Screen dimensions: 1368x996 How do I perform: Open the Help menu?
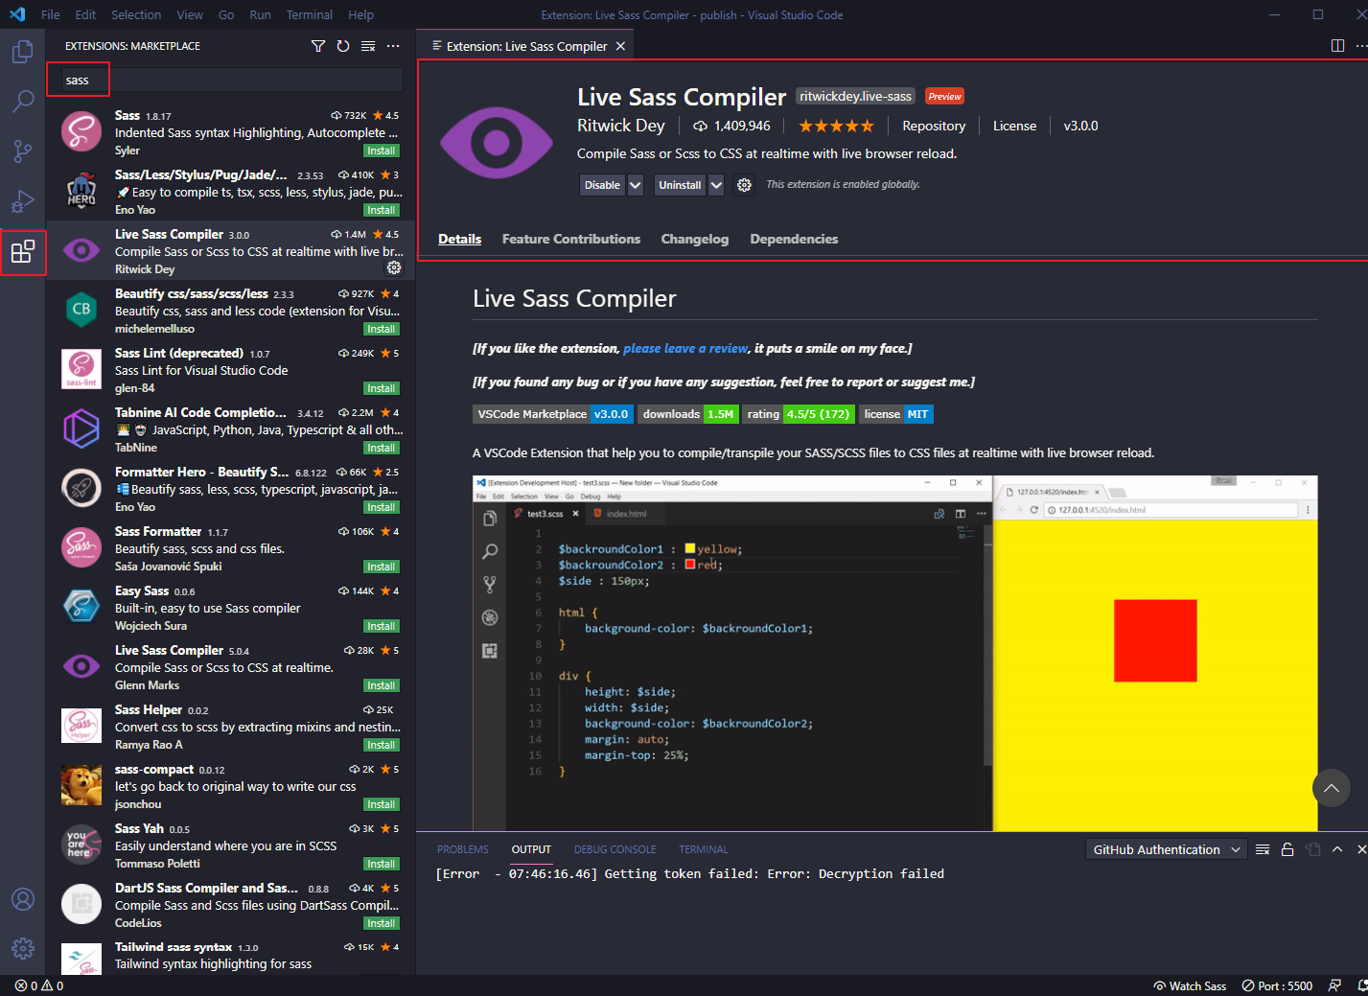pos(361,14)
